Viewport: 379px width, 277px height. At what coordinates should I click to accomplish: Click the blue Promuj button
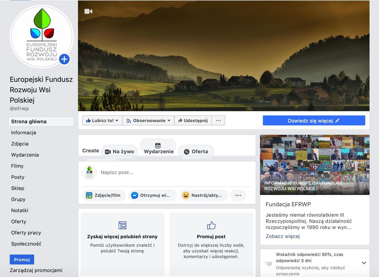22,260
